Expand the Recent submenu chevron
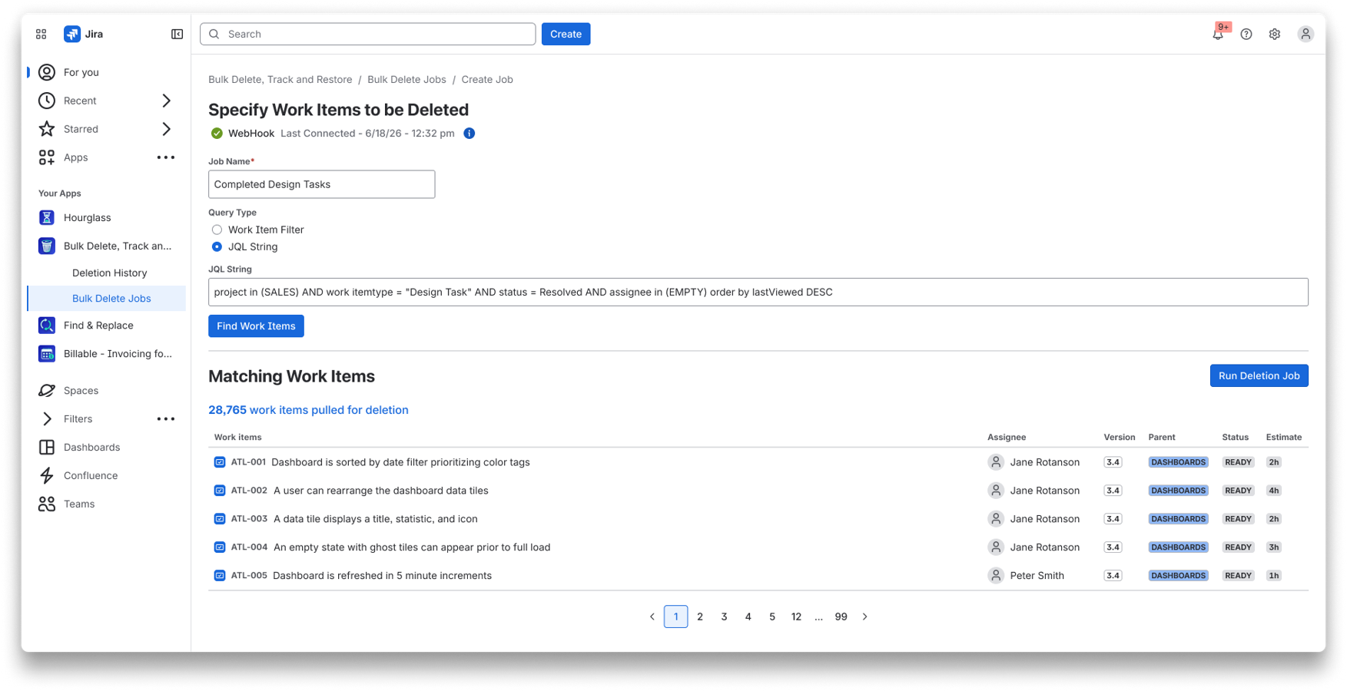This screenshot has width=1347, height=691. click(166, 101)
